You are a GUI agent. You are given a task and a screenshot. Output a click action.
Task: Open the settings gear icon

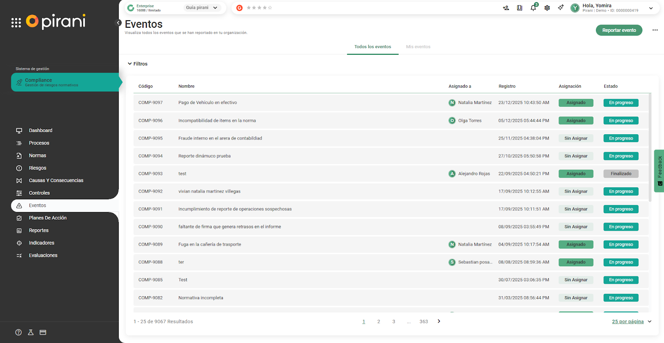click(x=547, y=8)
